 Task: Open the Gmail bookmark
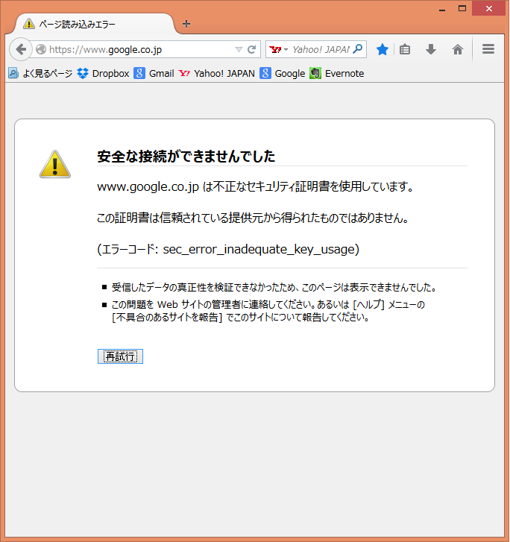[x=154, y=73]
